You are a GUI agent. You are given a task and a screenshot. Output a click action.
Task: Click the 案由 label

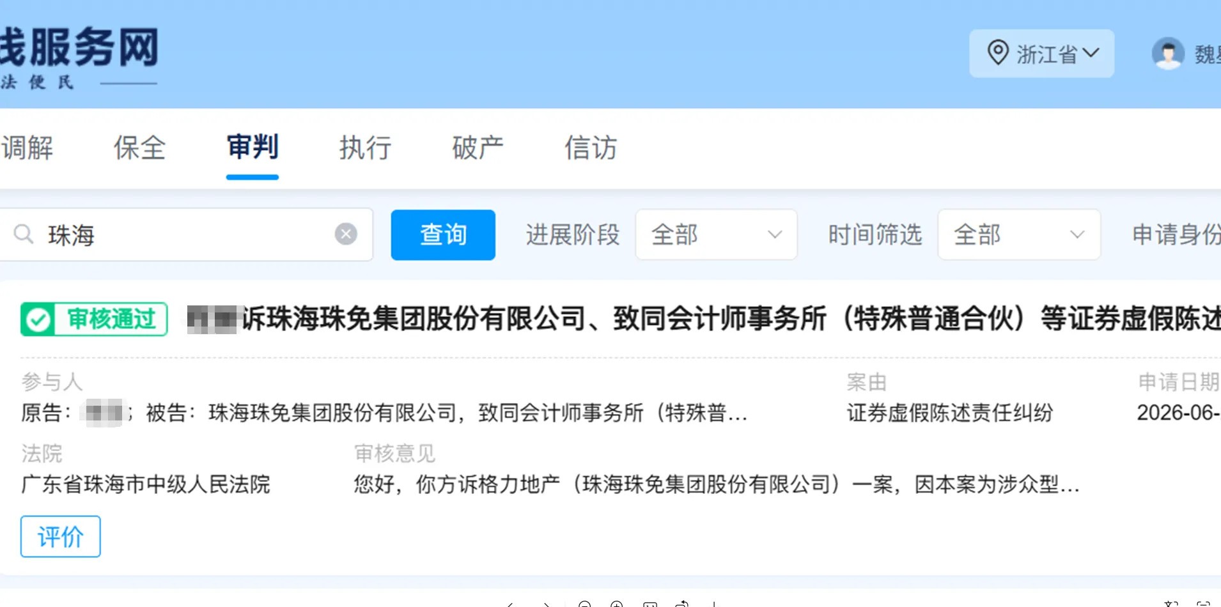click(867, 382)
